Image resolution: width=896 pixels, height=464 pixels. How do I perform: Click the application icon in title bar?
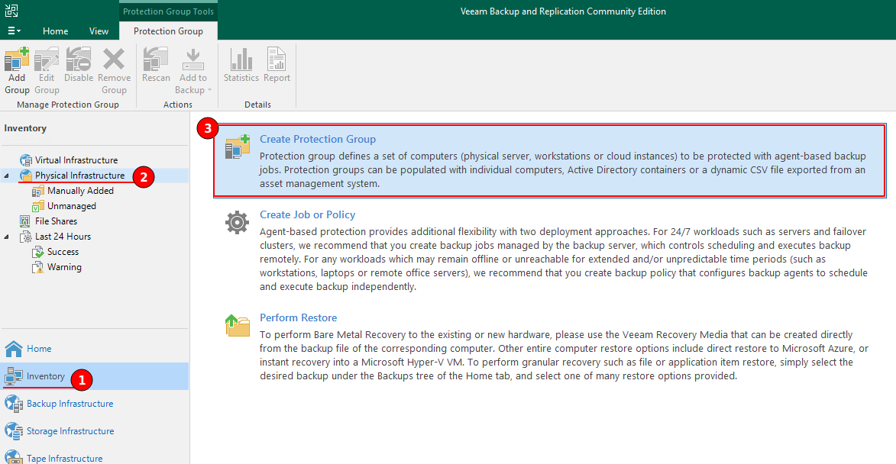point(11,10)
